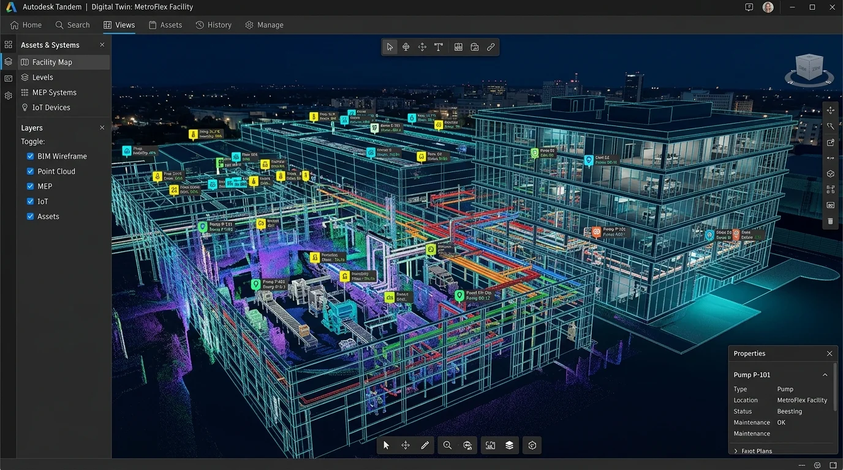The image size is (843, 470).
Task: Uncheck the BIM Wireframe layer
Action: [30, 156]
